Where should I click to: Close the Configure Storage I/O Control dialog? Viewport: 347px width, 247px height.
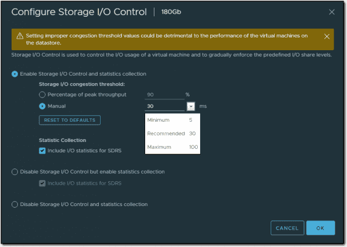pyautogui.click(x=331, y=12)
